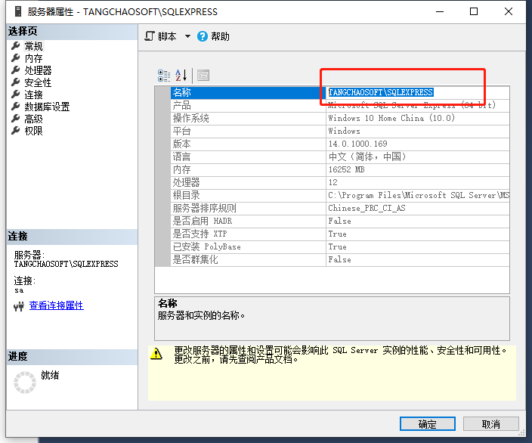532x443 pixels.
Task: Click the wrench icon beside 安全性
Action: [16, 82]
